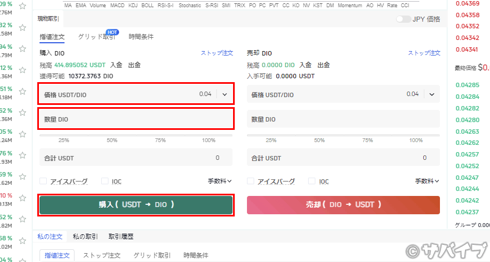
Task: Click 入金 next to the DIO balance
Action: (306, 65)
